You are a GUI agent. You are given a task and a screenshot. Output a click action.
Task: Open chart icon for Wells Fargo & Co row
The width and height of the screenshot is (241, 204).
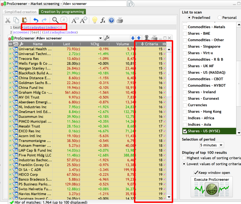pos(15,64)
